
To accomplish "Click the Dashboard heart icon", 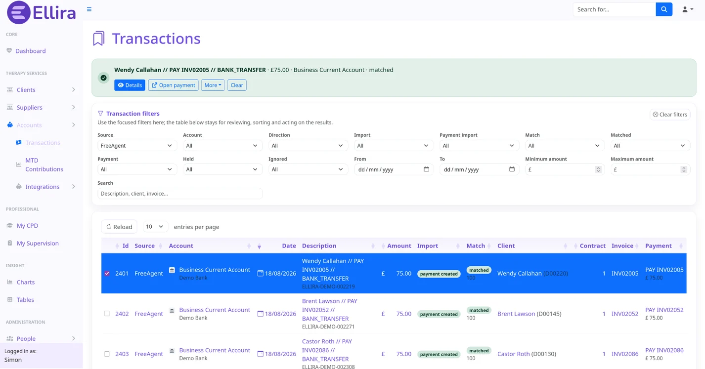I will pyautogui.click(x=9, y=51).
